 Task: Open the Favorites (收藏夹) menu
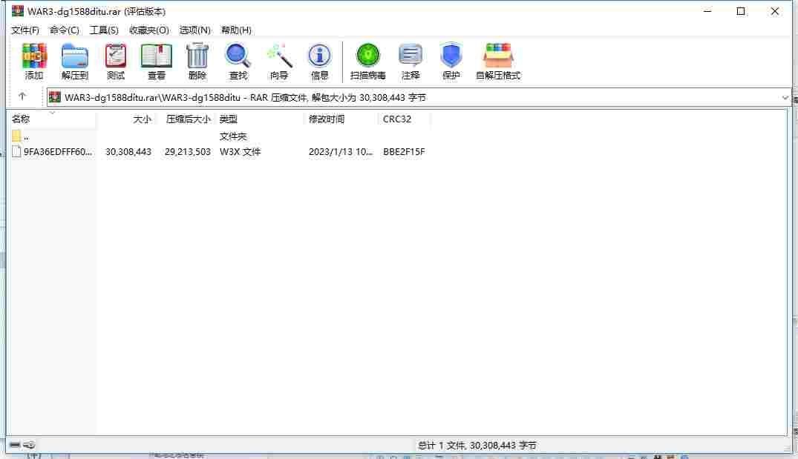tap(148, 30)
